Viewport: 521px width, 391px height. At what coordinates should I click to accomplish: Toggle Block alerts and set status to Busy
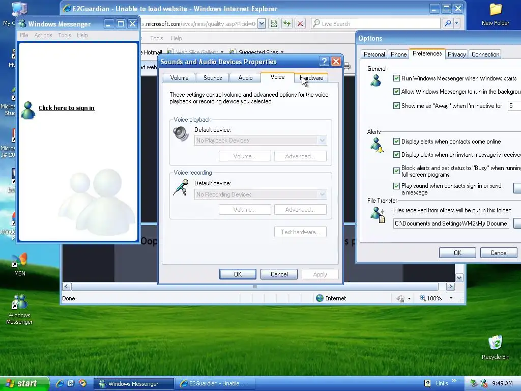(396, 171)
